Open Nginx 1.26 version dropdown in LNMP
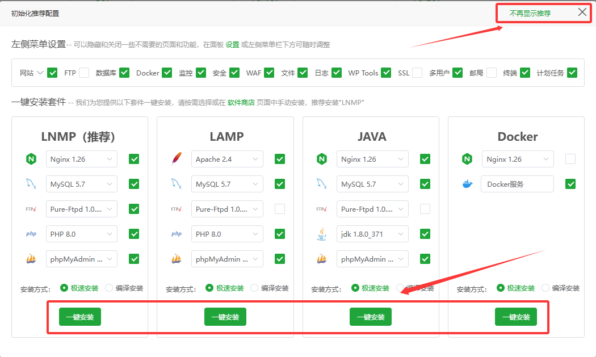The height and width of the screenshot is (357, 596). coord(81,159)
